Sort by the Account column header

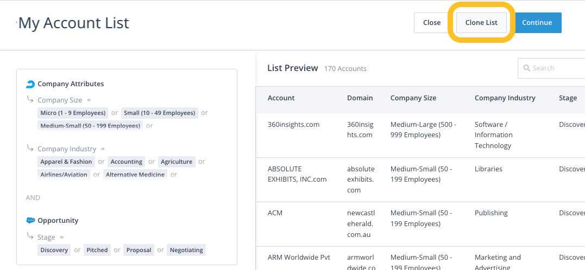pos(281,98)
